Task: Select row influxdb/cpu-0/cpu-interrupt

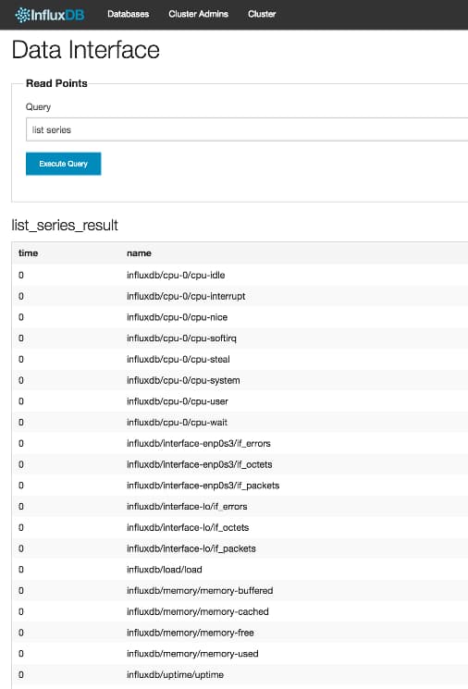Action: coord(240,296)
